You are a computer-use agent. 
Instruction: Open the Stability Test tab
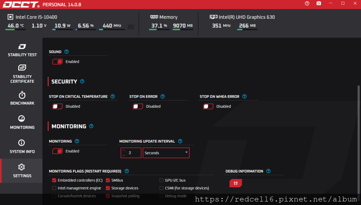click(22, 50)
